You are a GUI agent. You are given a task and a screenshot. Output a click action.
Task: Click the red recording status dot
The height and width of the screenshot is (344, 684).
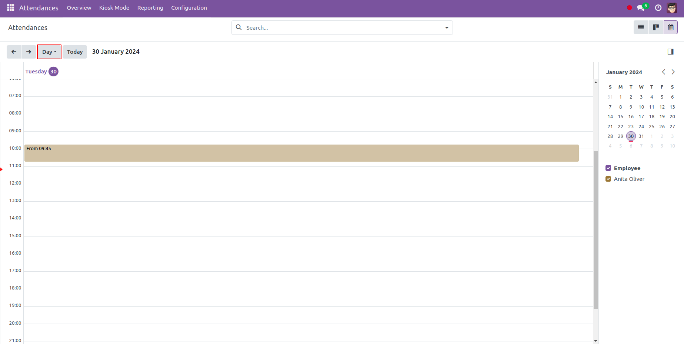(x=629, y=8)
